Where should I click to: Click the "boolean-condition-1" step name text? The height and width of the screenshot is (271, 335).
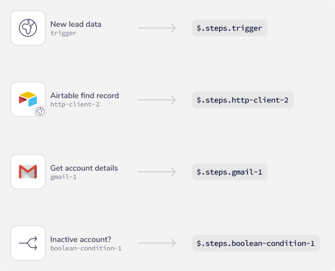[x=86, y=249]
